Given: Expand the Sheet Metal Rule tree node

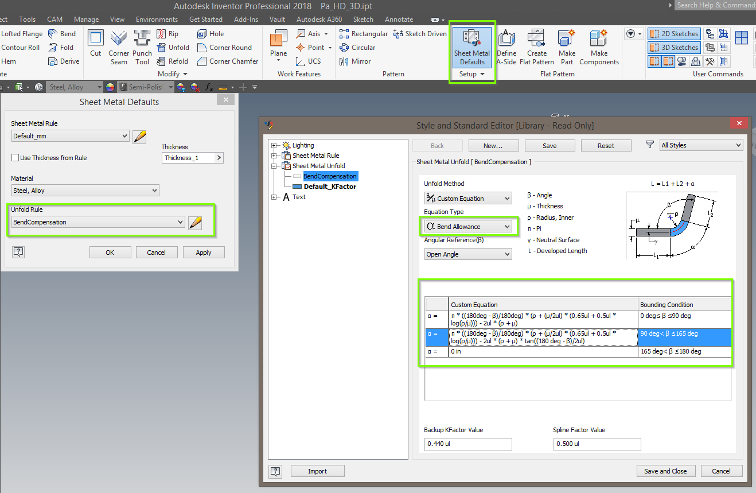Looking at the screenshot, I should coord(274,156).
